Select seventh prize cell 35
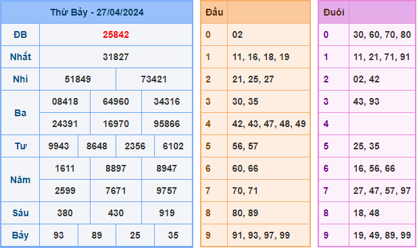The width and height of the screenshot is (417, 248). [173, 236]
